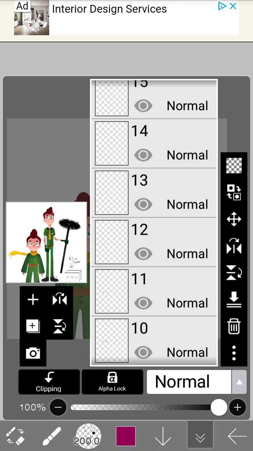Select layer 13 in the layer list
This screenshot has width=253, height=451.
pos(154,193)
